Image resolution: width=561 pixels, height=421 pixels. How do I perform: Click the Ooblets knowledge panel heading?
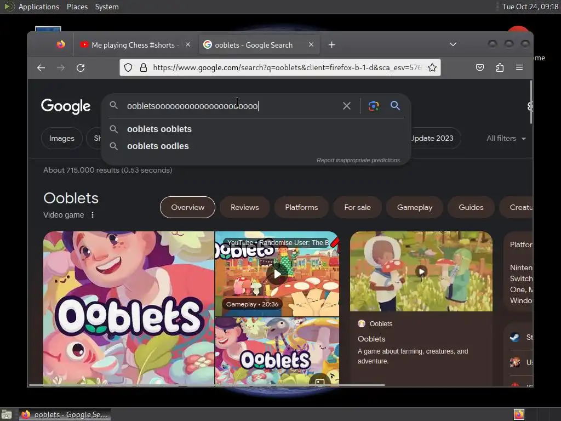[x=71, y=198]
